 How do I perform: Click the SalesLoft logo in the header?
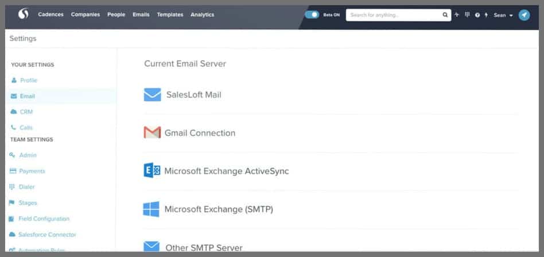tap(24, 14)
